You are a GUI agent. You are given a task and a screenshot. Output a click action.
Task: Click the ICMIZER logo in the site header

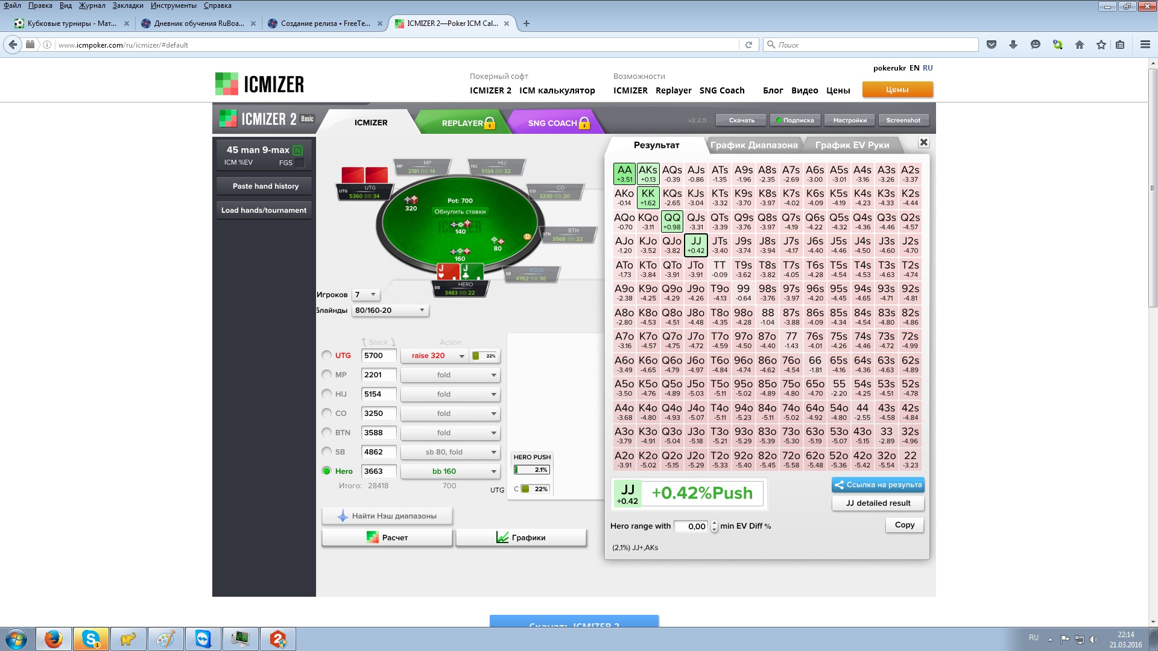pos(260,84)
